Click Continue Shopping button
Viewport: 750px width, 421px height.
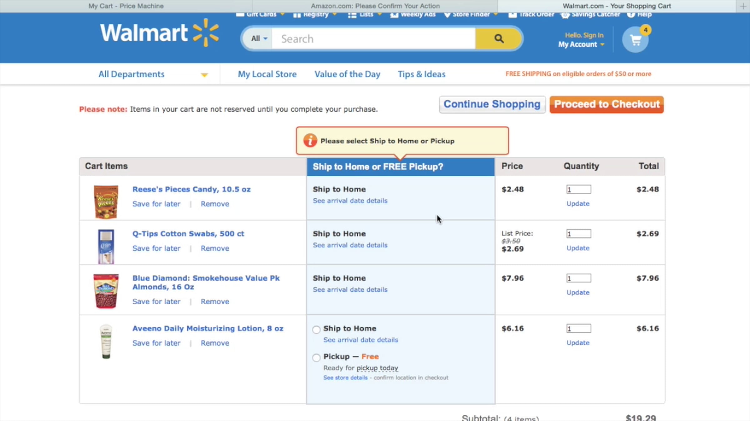point(492,104)
